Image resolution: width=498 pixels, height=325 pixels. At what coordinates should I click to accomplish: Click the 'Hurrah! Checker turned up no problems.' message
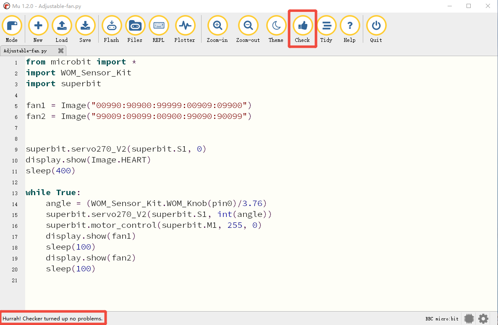[53, 319]
